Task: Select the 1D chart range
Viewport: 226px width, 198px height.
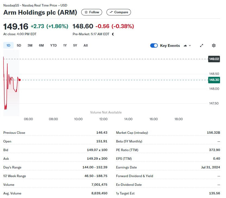Action: [x=8, y=46]
